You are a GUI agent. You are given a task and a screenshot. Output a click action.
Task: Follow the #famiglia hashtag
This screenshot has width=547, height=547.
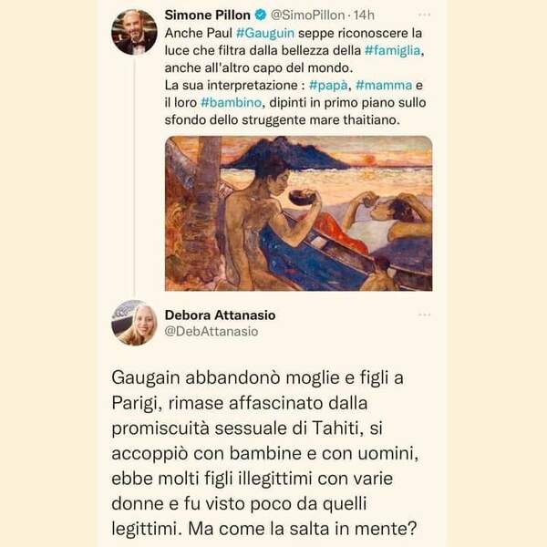coord(392,50)
